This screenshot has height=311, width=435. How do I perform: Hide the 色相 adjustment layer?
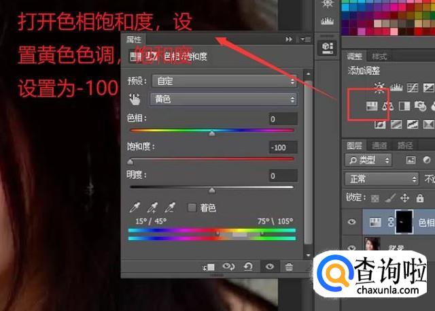tap(351, 222)
